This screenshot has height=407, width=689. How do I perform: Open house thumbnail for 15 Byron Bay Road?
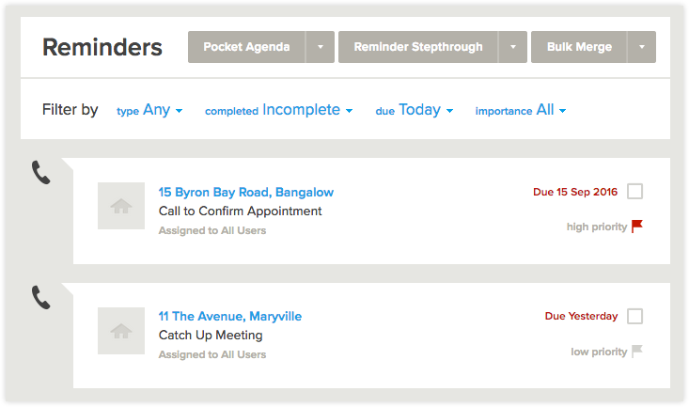121,206
